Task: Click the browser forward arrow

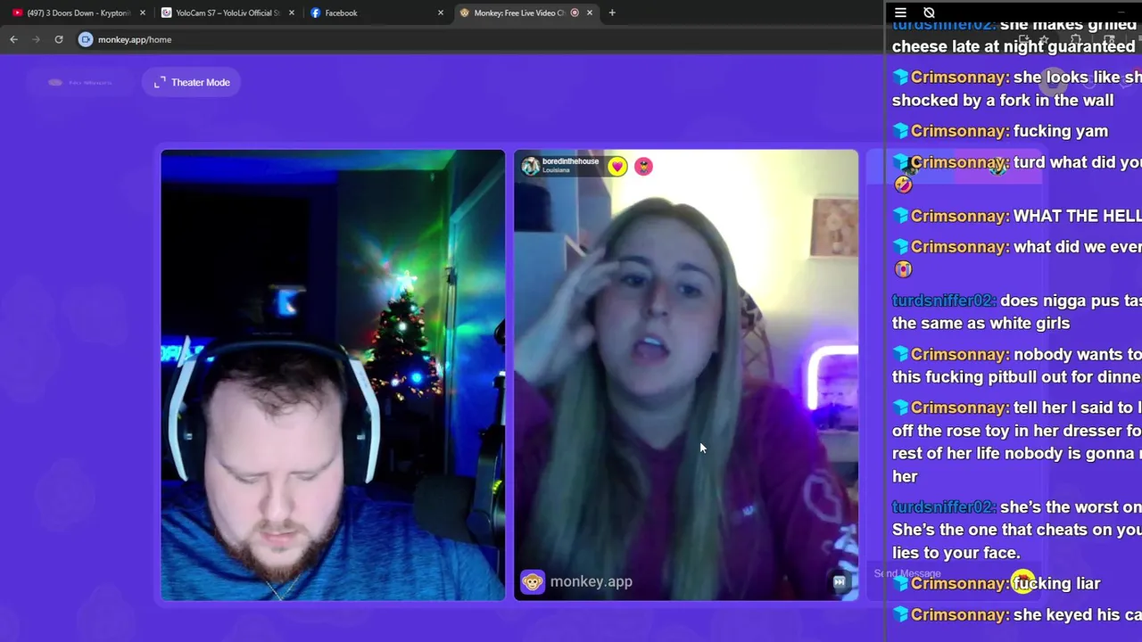Action: [x=36, y=39]
